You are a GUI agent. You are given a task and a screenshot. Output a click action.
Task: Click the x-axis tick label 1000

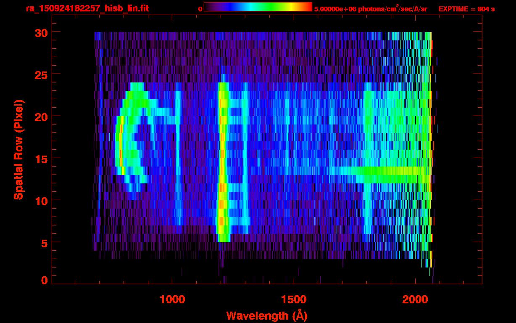coord(172,299)
